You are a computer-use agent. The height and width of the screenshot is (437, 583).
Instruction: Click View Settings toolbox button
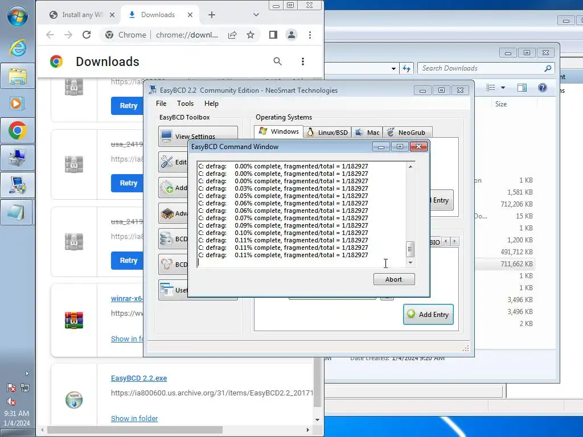pos(198,136)
